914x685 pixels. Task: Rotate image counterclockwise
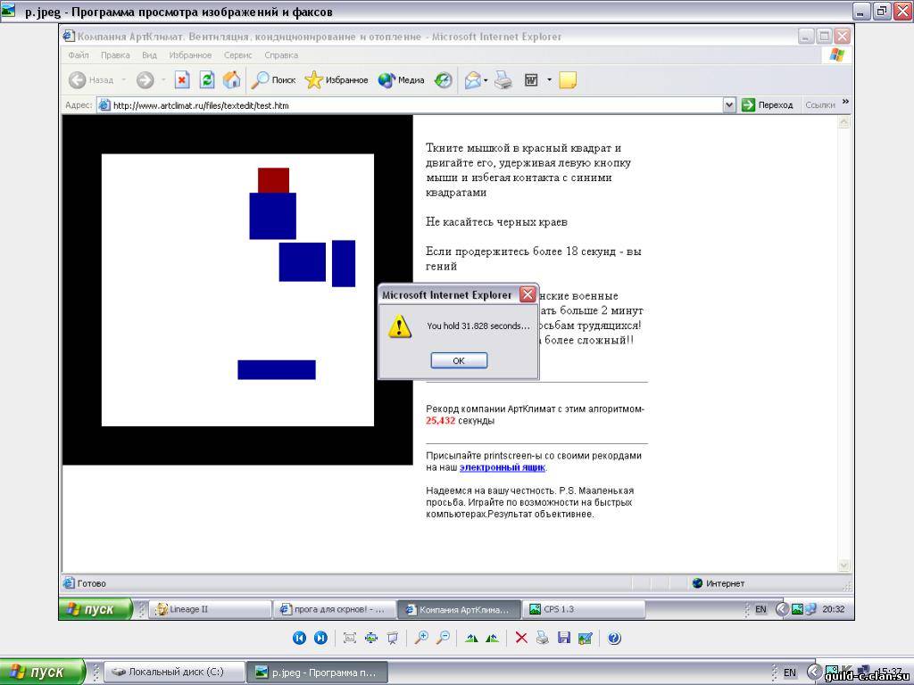coord(493,638)
